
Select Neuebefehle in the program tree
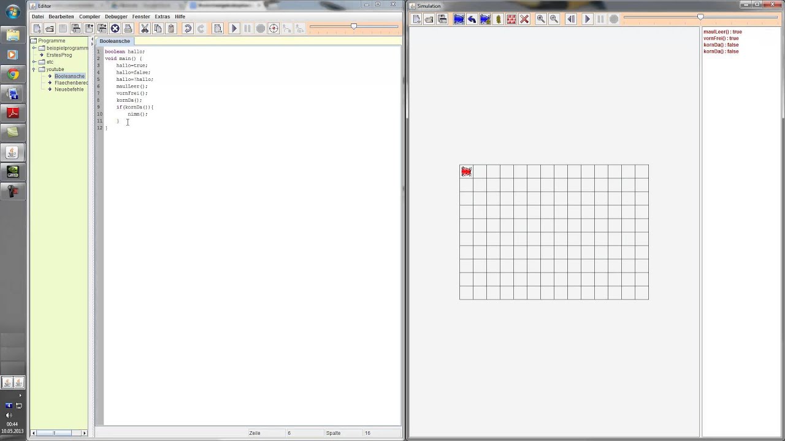69,89
